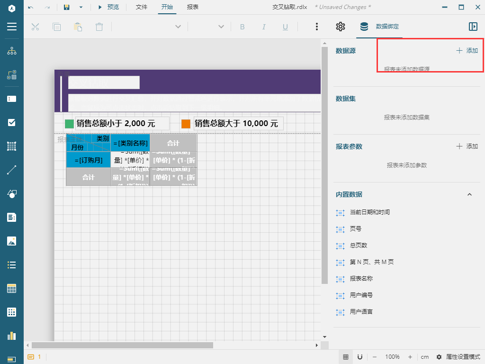Select the Chart control in toolbox
Image resolution: width=485 pixels, height=364 pixels.
pos(12,336)
